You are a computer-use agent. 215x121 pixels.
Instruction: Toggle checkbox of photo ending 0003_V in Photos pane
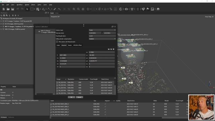click(x=51, y=104)
